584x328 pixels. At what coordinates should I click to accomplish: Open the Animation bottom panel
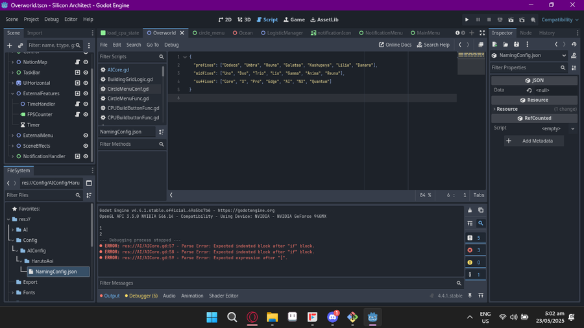click(x=192, y=296)
